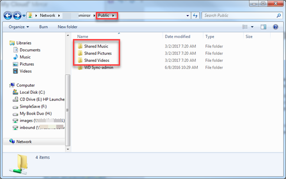286x179 pixels.
Task: Open the Documents library
Action: [30, 50]
